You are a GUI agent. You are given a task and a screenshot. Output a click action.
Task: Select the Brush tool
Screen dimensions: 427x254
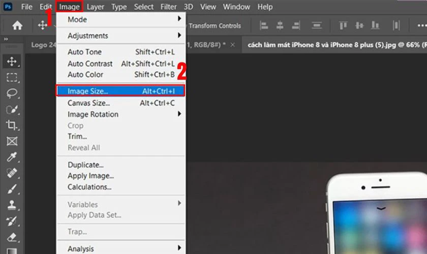(x=12, y=189)
